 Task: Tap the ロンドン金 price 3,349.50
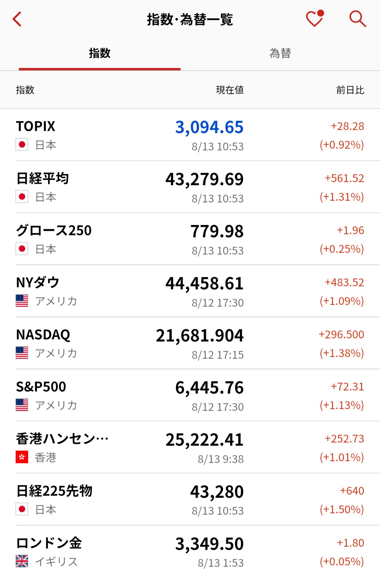[x=209, y=544]
